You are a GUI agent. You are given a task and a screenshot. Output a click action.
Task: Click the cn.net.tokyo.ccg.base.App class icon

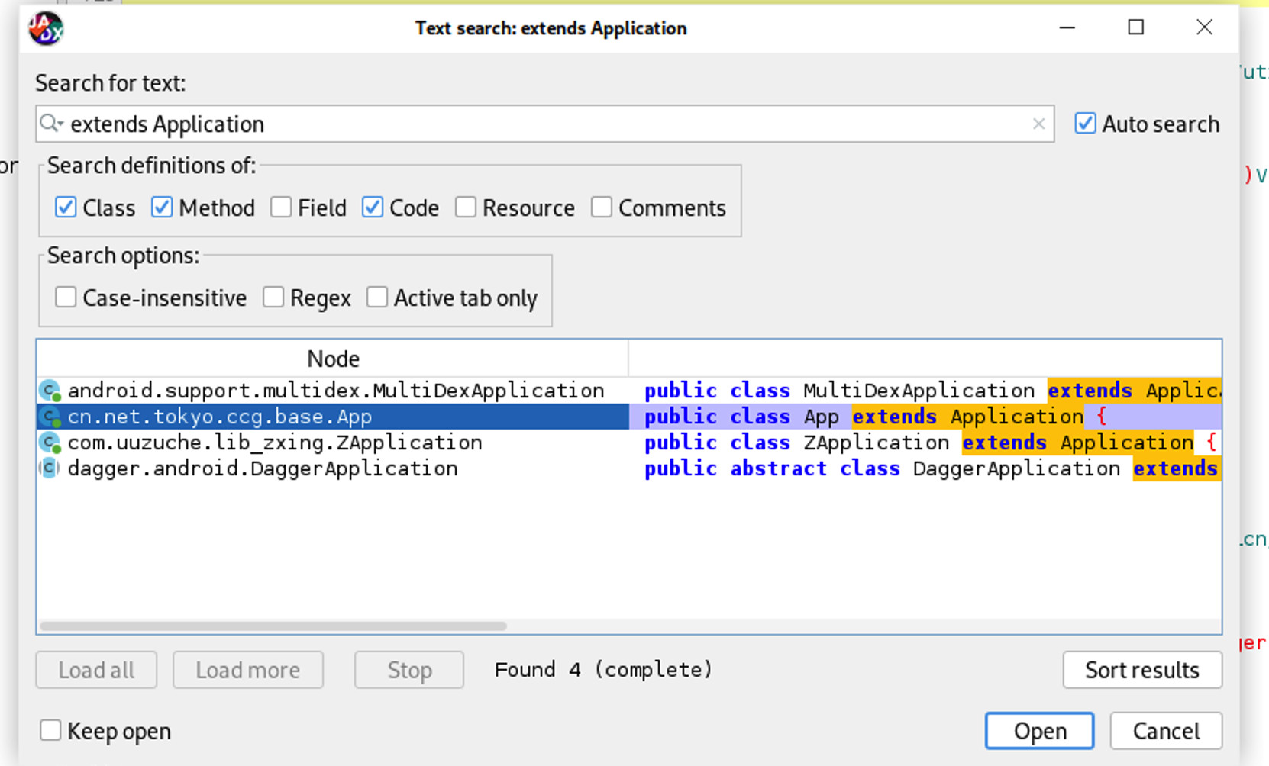pos(50,417)
